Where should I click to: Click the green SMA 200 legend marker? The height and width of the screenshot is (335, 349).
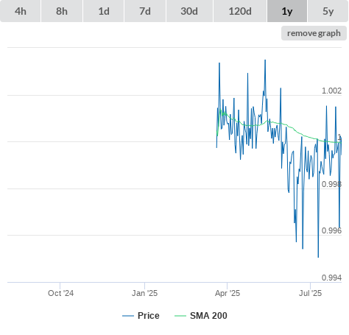(180, 316)
